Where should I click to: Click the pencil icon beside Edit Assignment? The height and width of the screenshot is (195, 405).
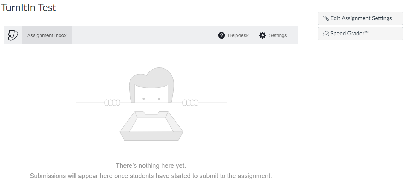click(x=326, y=18)
